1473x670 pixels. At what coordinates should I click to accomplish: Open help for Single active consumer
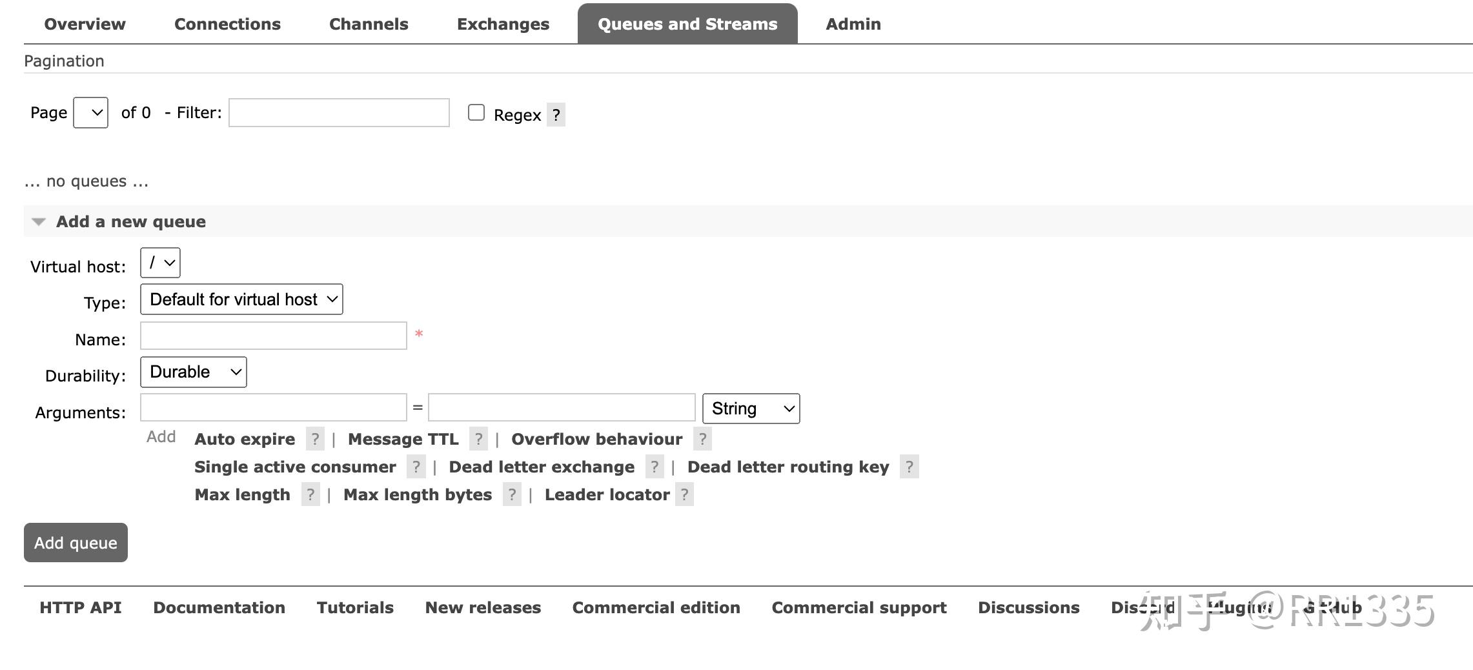pos(417,467)
